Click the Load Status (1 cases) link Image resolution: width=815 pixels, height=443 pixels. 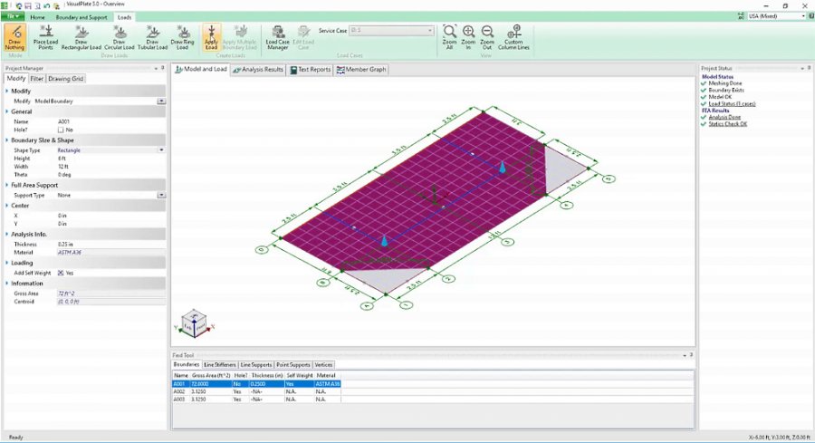[x=732, y=104]
